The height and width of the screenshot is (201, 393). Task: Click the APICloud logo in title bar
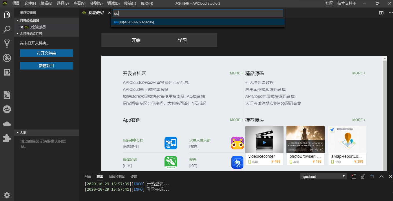(x=5, y=3)
